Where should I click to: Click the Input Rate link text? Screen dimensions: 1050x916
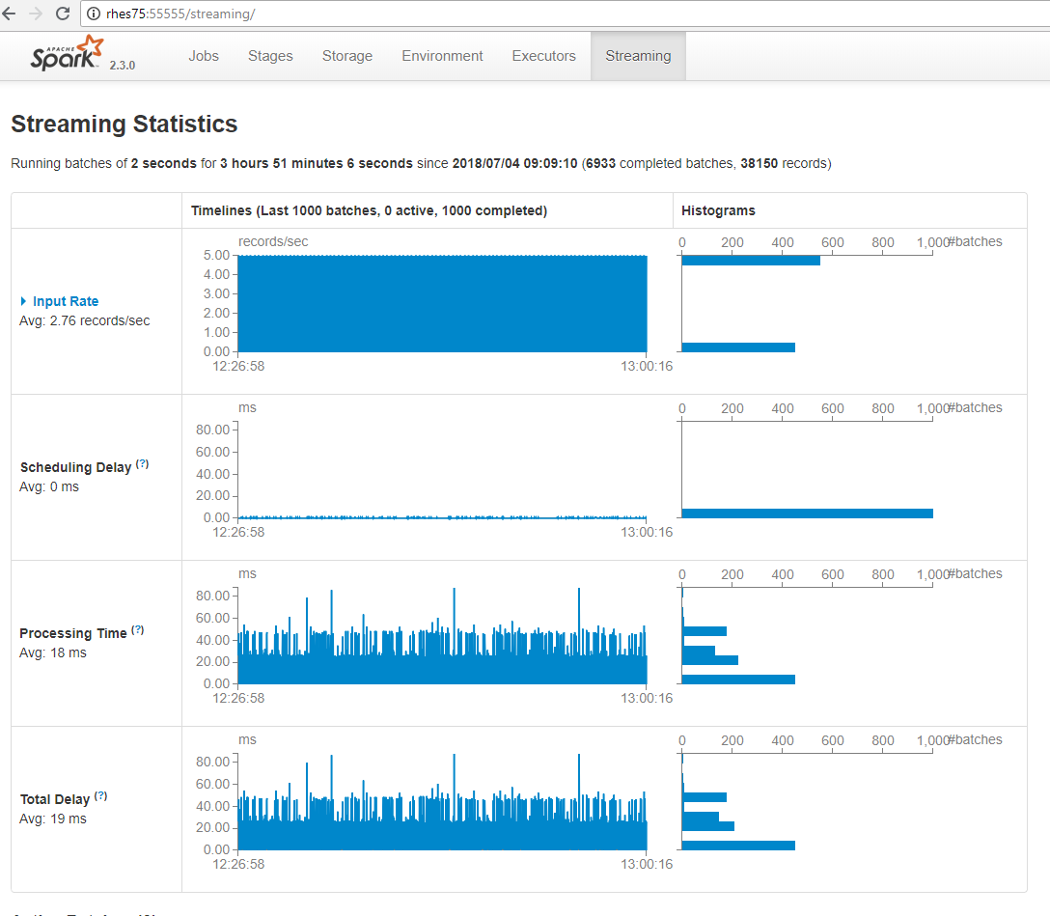click(66, 301)
